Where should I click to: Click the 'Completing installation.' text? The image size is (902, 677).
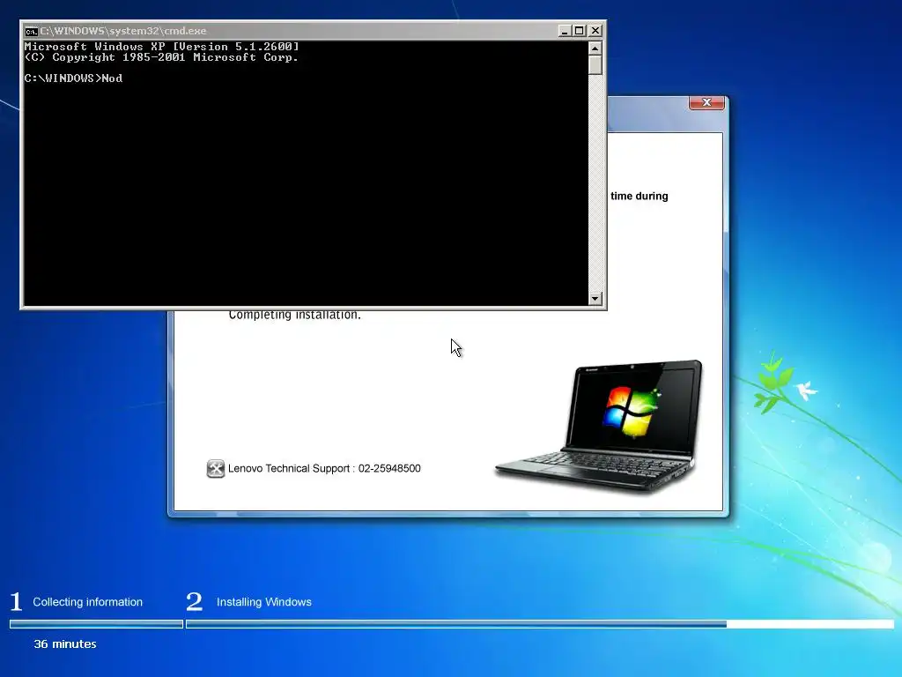coord(294,315)
